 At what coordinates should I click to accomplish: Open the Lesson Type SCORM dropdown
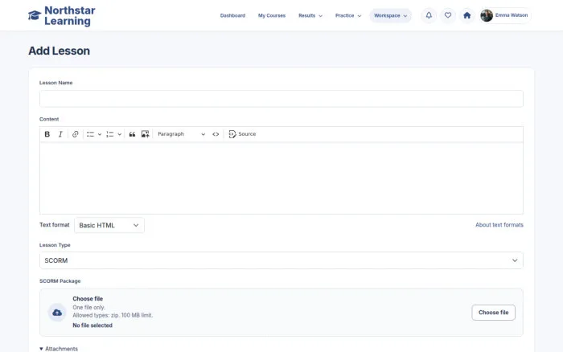[x=281, y=260]
